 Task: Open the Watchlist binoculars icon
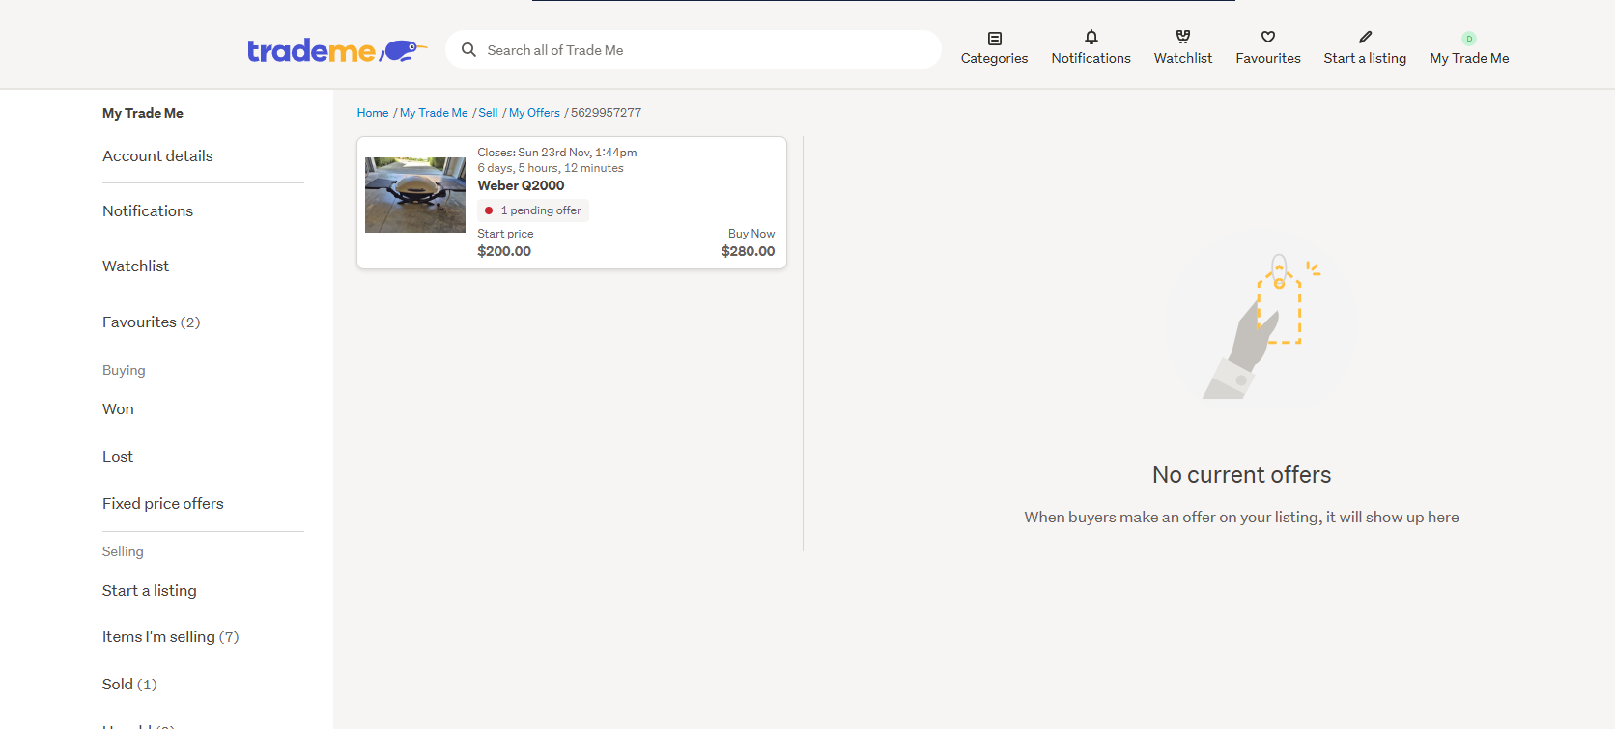click(1182, 37)
